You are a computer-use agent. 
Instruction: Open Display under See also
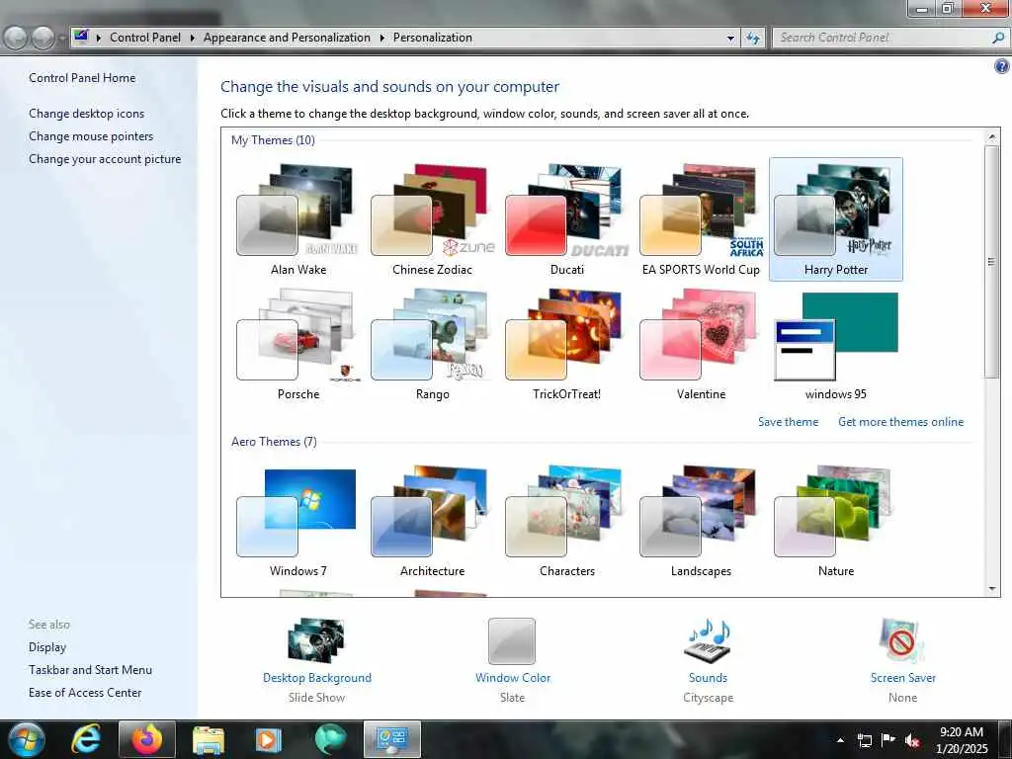pos(47,646)
